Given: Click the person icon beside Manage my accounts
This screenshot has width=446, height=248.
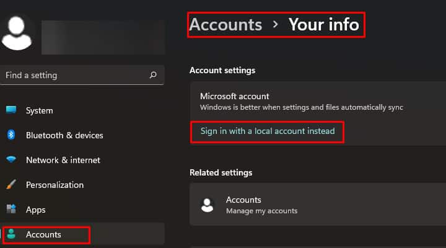Looking at the screenshot, I should pyautogui.click(x=207, y=205).
